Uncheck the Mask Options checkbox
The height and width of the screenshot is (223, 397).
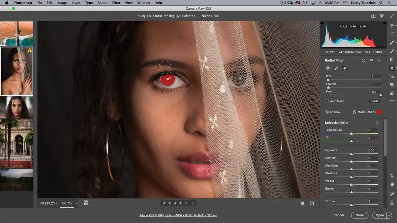[355, 112]
